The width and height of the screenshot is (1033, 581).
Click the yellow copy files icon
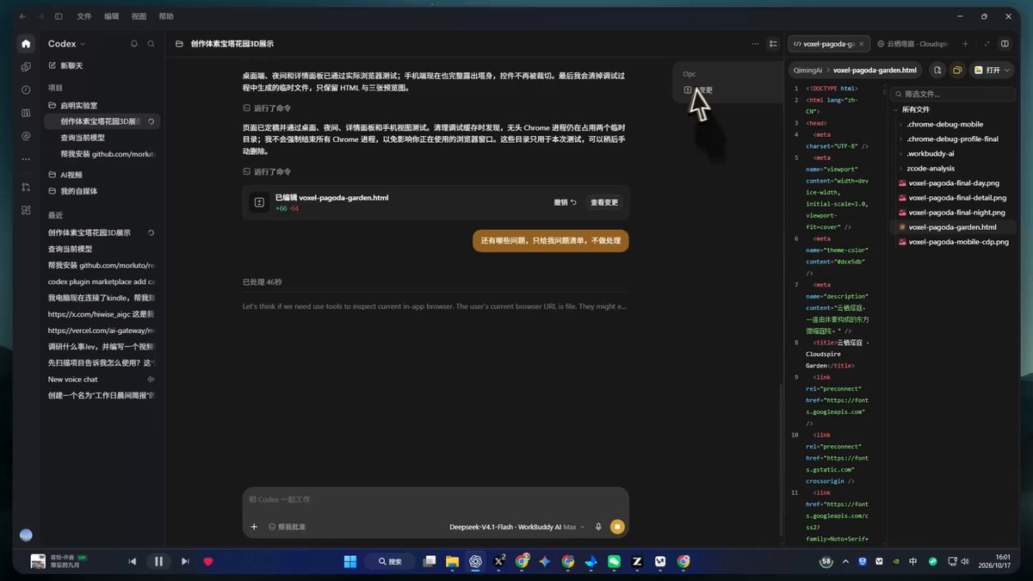point(956,70)
